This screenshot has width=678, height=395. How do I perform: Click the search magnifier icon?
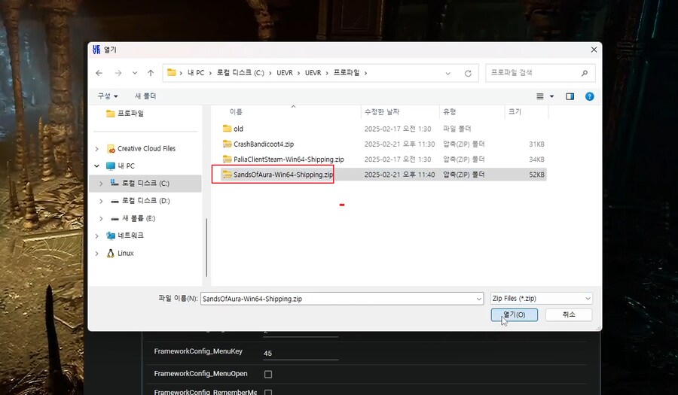click(x=585, y=73)
